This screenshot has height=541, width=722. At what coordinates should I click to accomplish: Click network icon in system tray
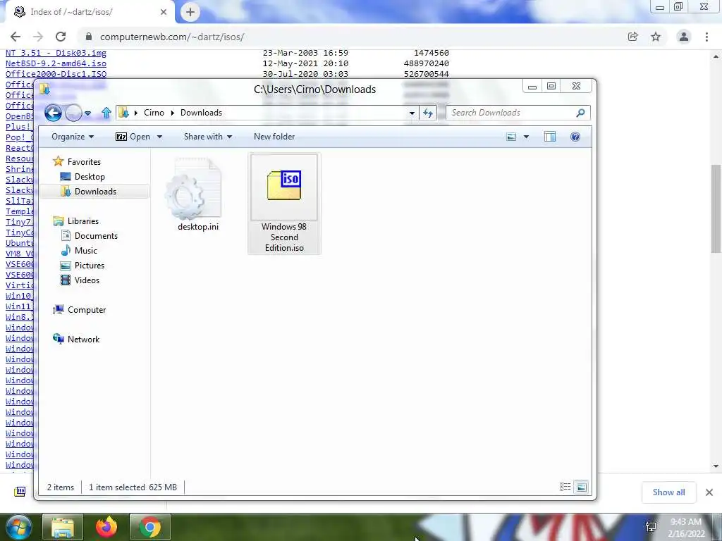coord(651,528)
